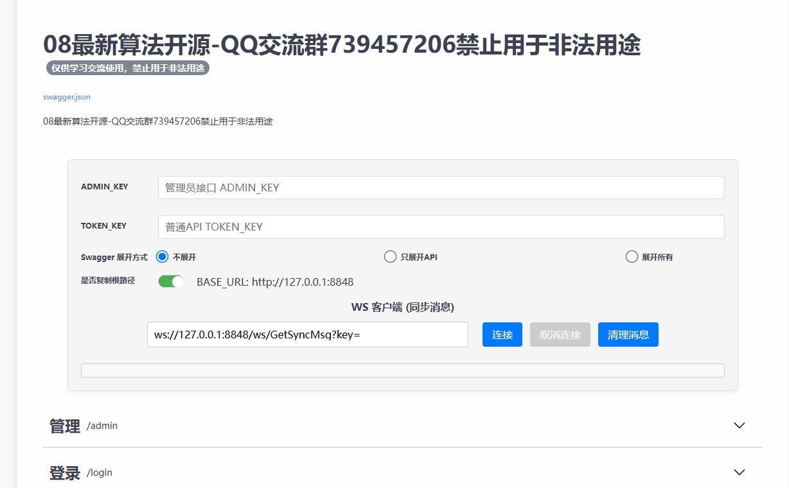Click the description paragraph below swagger.json
This screenshot has height=488, width=789.
[158, 121]
